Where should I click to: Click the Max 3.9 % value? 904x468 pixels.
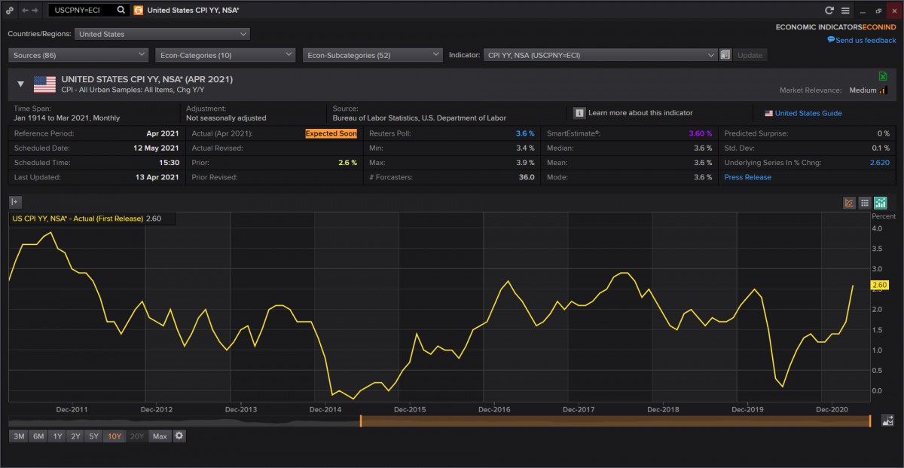coord(525,163)
